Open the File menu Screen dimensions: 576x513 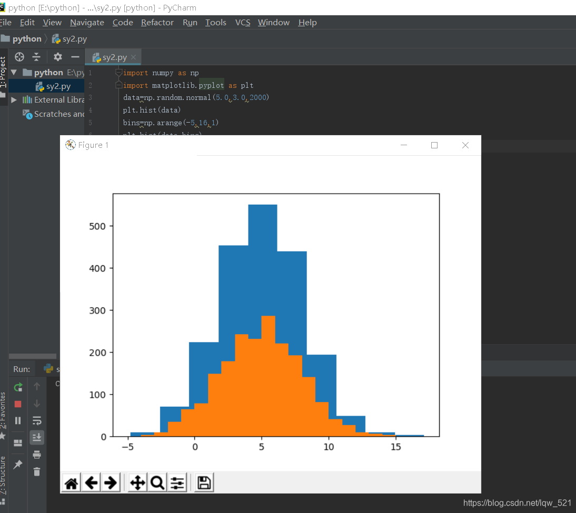click(x=5, y=23)
